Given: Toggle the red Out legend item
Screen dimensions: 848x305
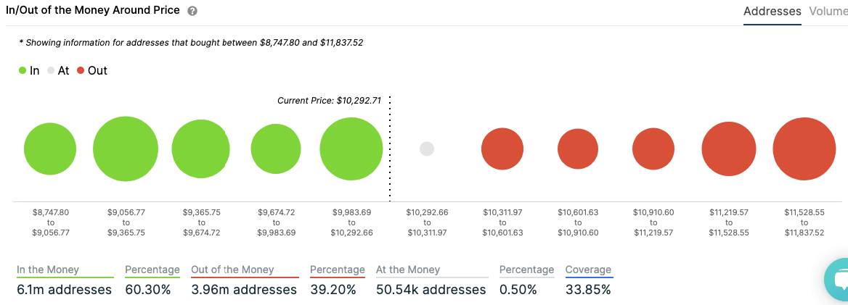Looking at the screenshot, I should (92, 71).
